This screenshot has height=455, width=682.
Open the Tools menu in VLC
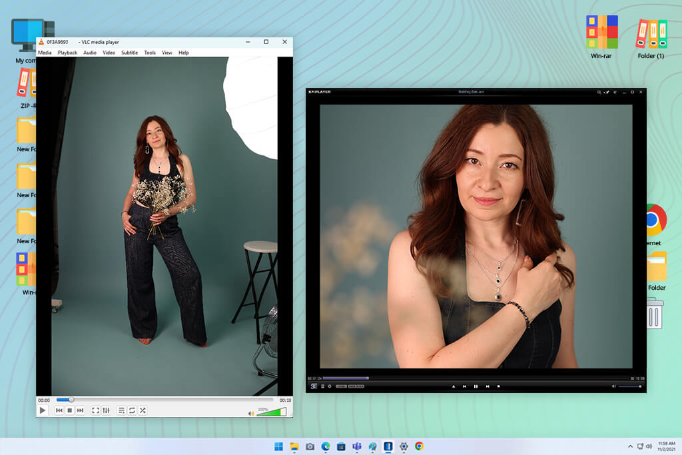(x=150, y=53)
